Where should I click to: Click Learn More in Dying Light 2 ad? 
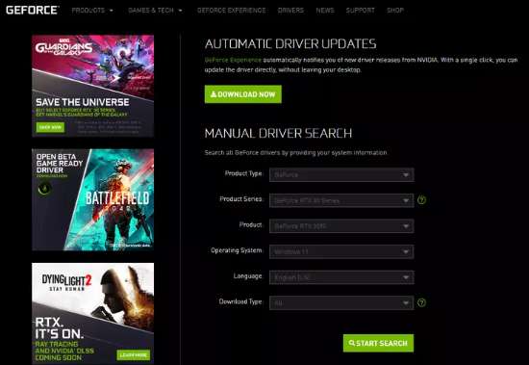click(134, 355)
